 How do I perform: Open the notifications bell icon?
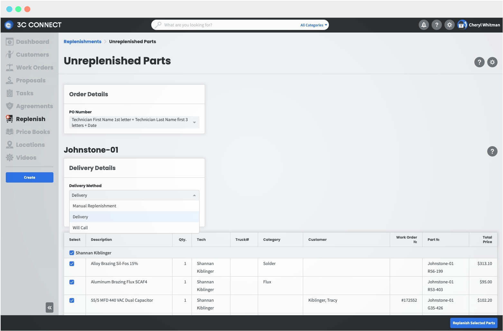(x=424, y=25)
